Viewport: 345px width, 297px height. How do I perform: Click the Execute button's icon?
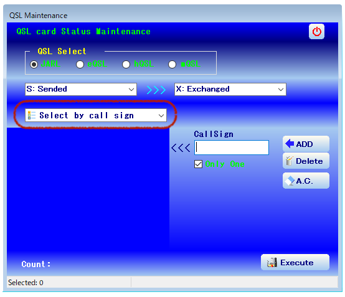(272, 262)
